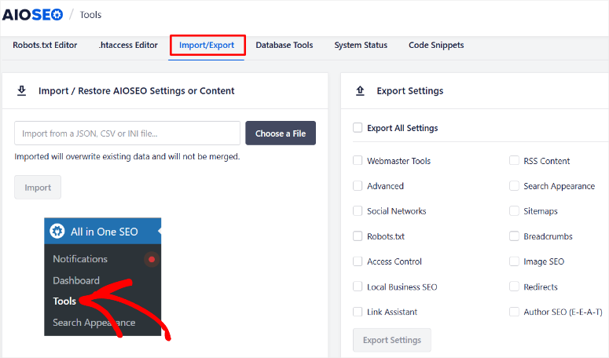Check the Redirects checkbox
Image resolution: width=609 pixels, height=358 pixels.
point(514,287)
